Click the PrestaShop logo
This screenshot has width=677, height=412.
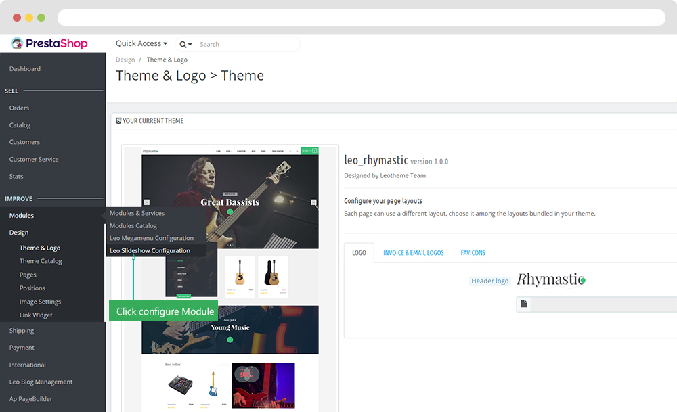pos(49,43)
